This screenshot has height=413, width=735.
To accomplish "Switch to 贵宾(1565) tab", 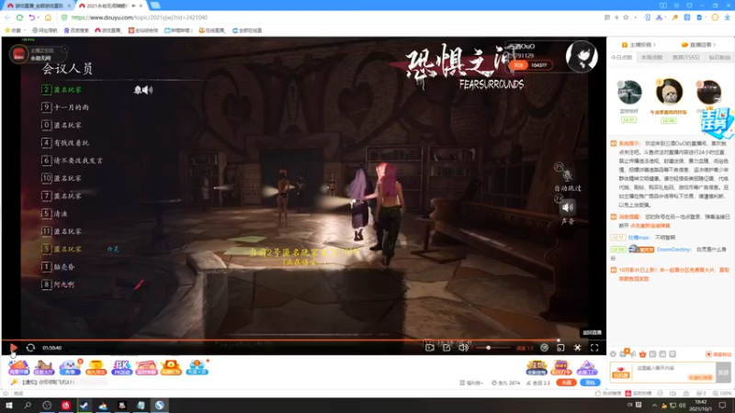I will coord(685,57).
